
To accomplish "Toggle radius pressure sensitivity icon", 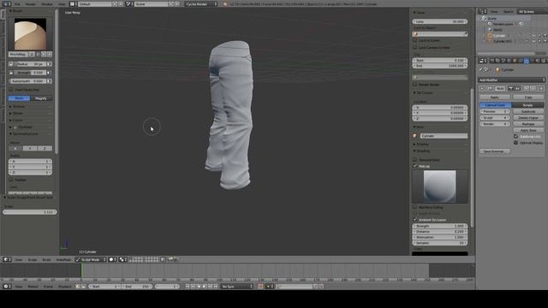I will (x=49, y=64).
